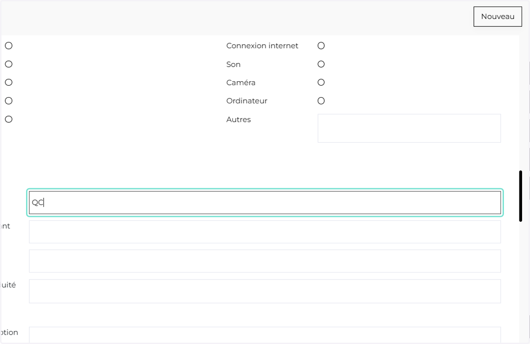Image resolution: width=530 pixels, height=344 pixels.
Task: Select the Ordinateur radio button
Action: (x=321, y=101)
